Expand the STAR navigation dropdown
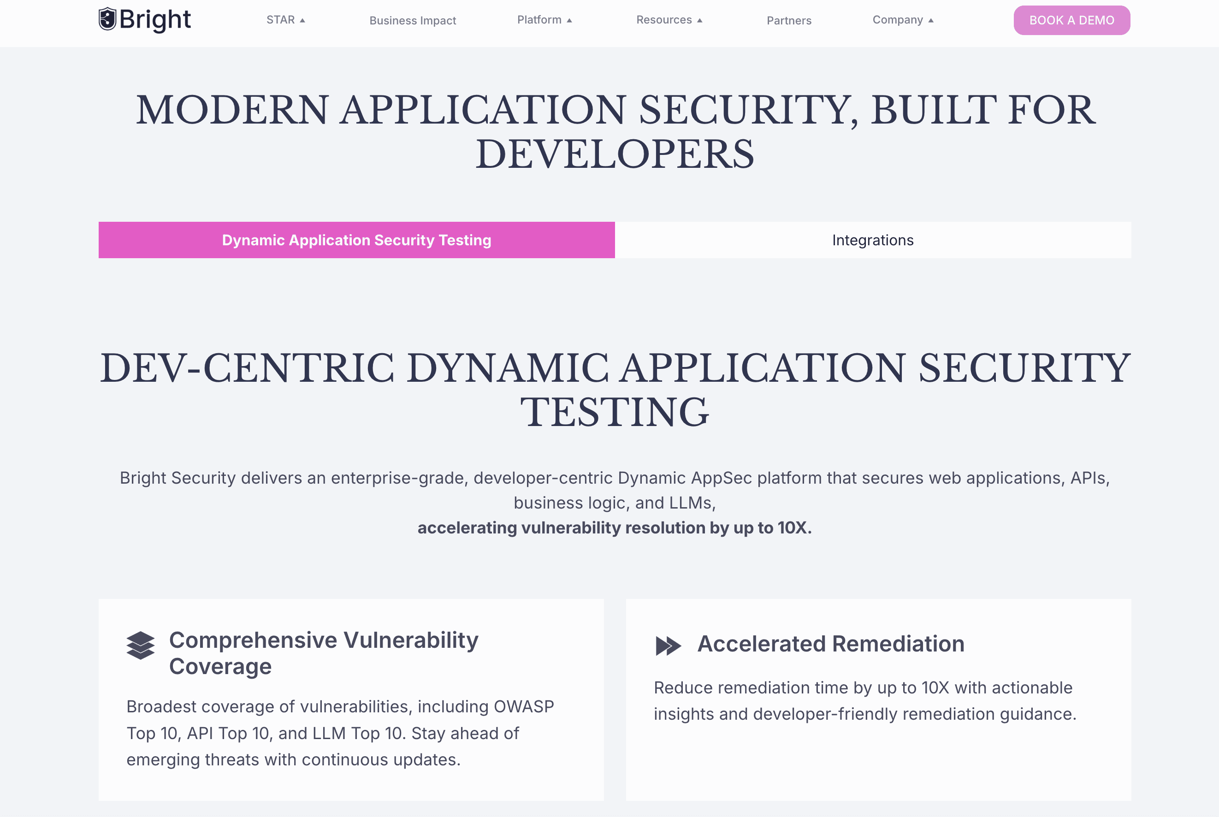1219x817 pixels. click(285, 20)
